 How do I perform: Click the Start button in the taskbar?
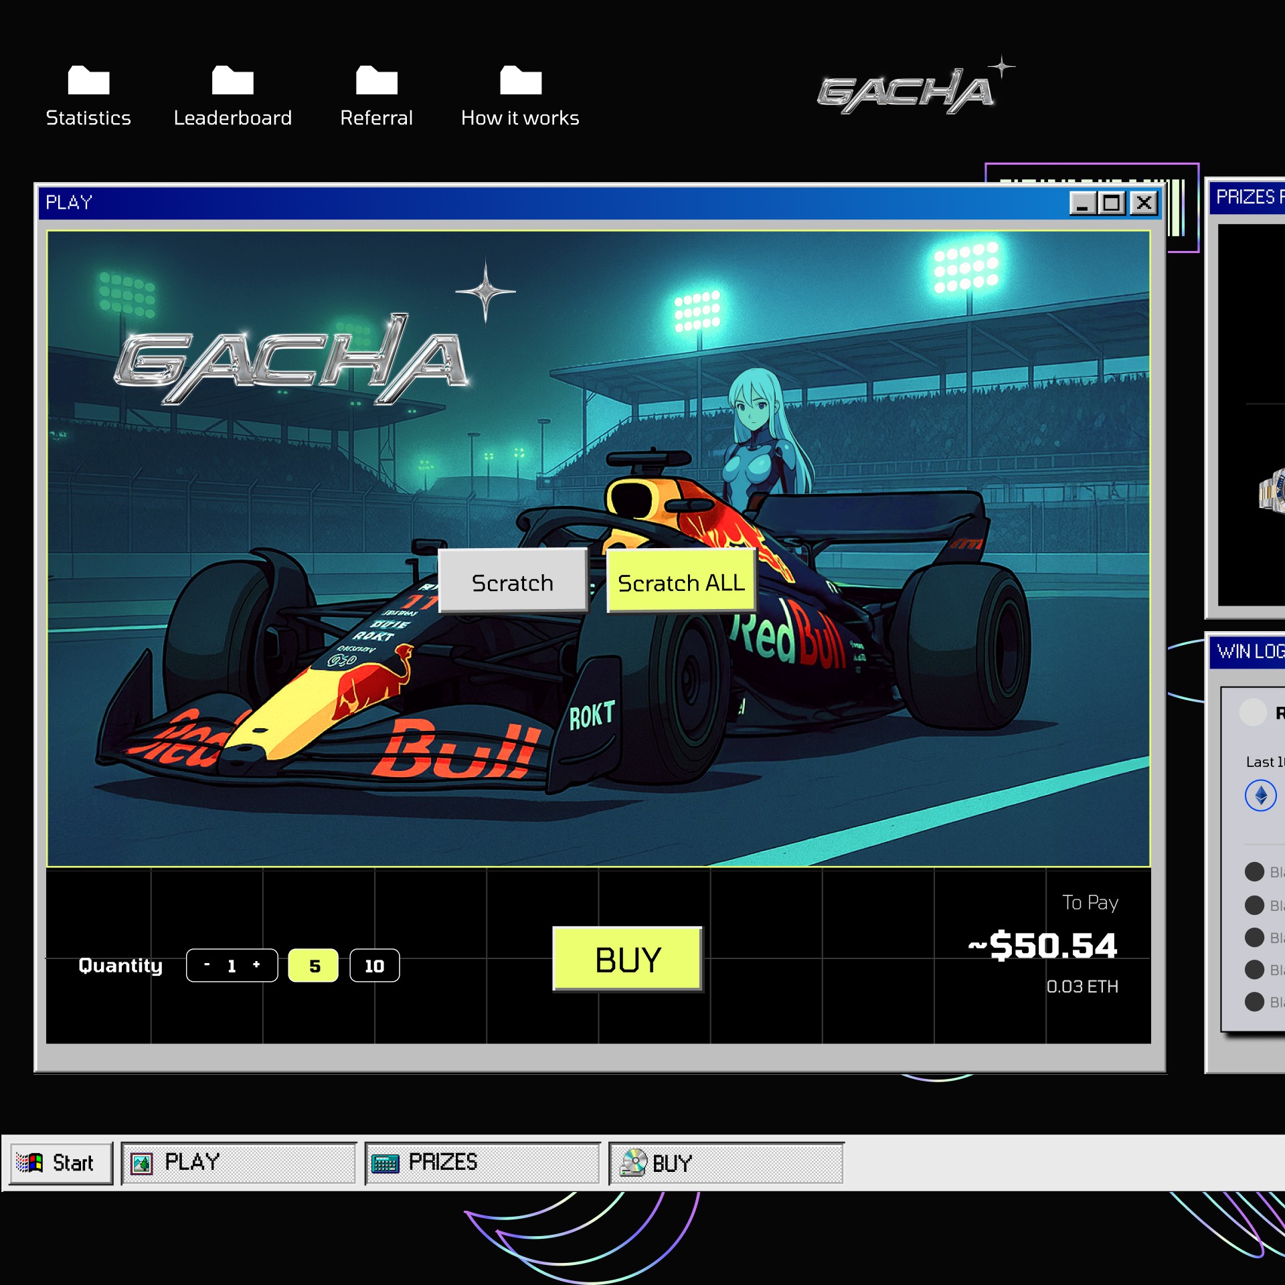[62, 1163]
